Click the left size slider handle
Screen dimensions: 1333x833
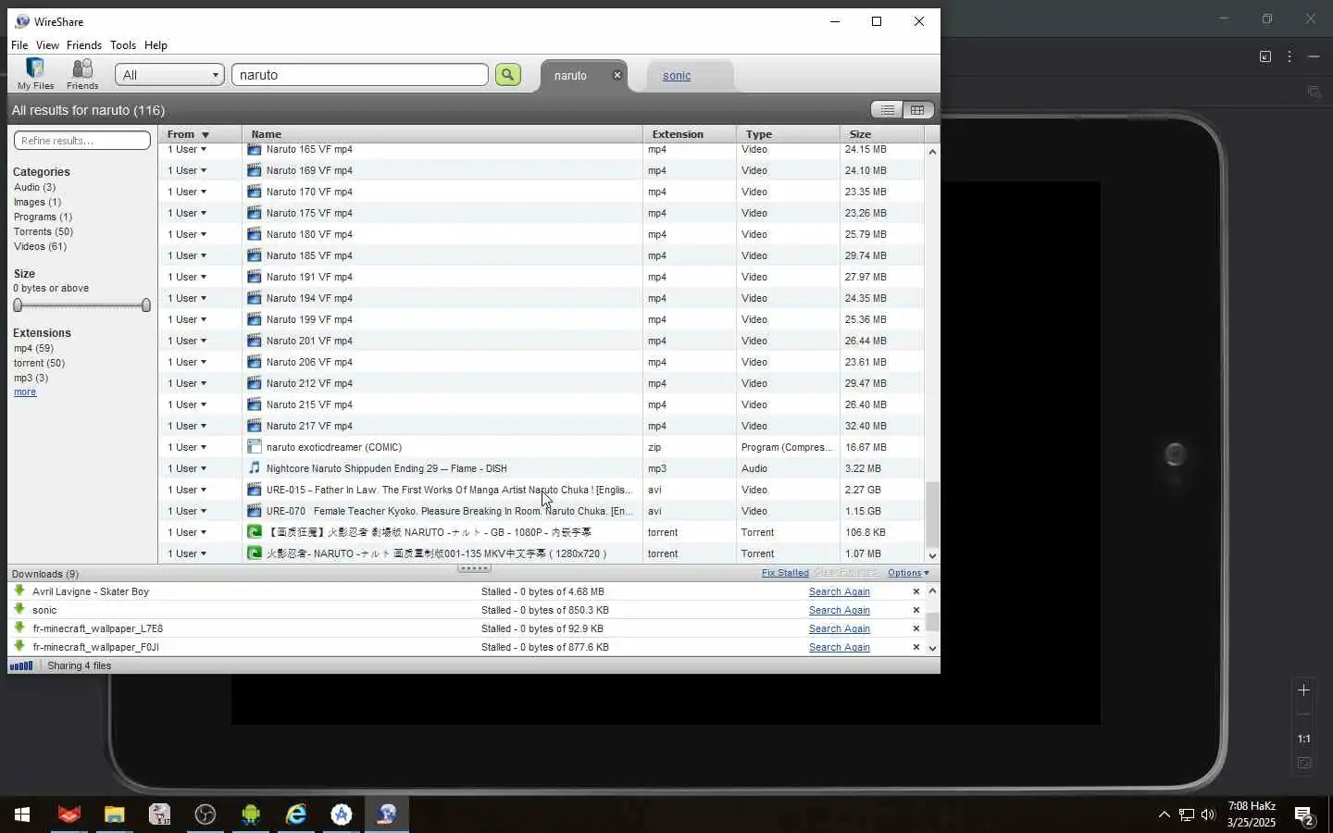point(18,305)
